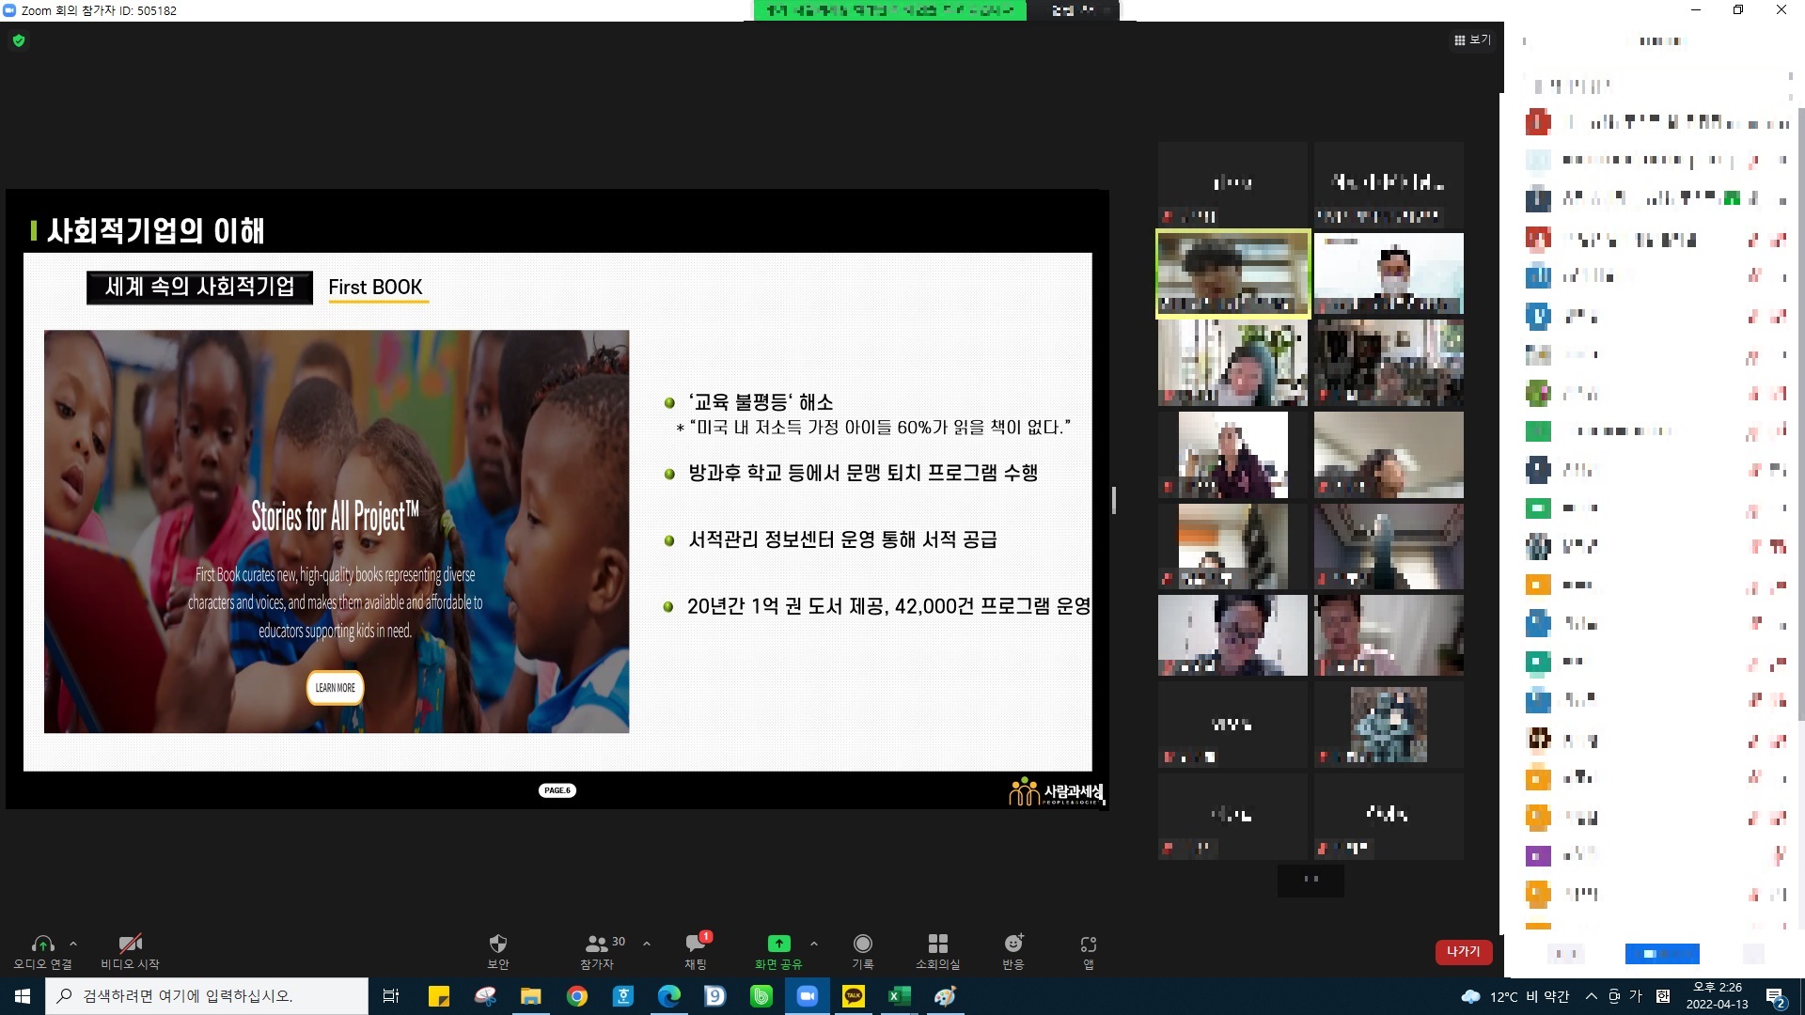This screenshot has height=1015, width=1805.
Task: Click the slide panel resize handle
Action: click(1114, 500)
